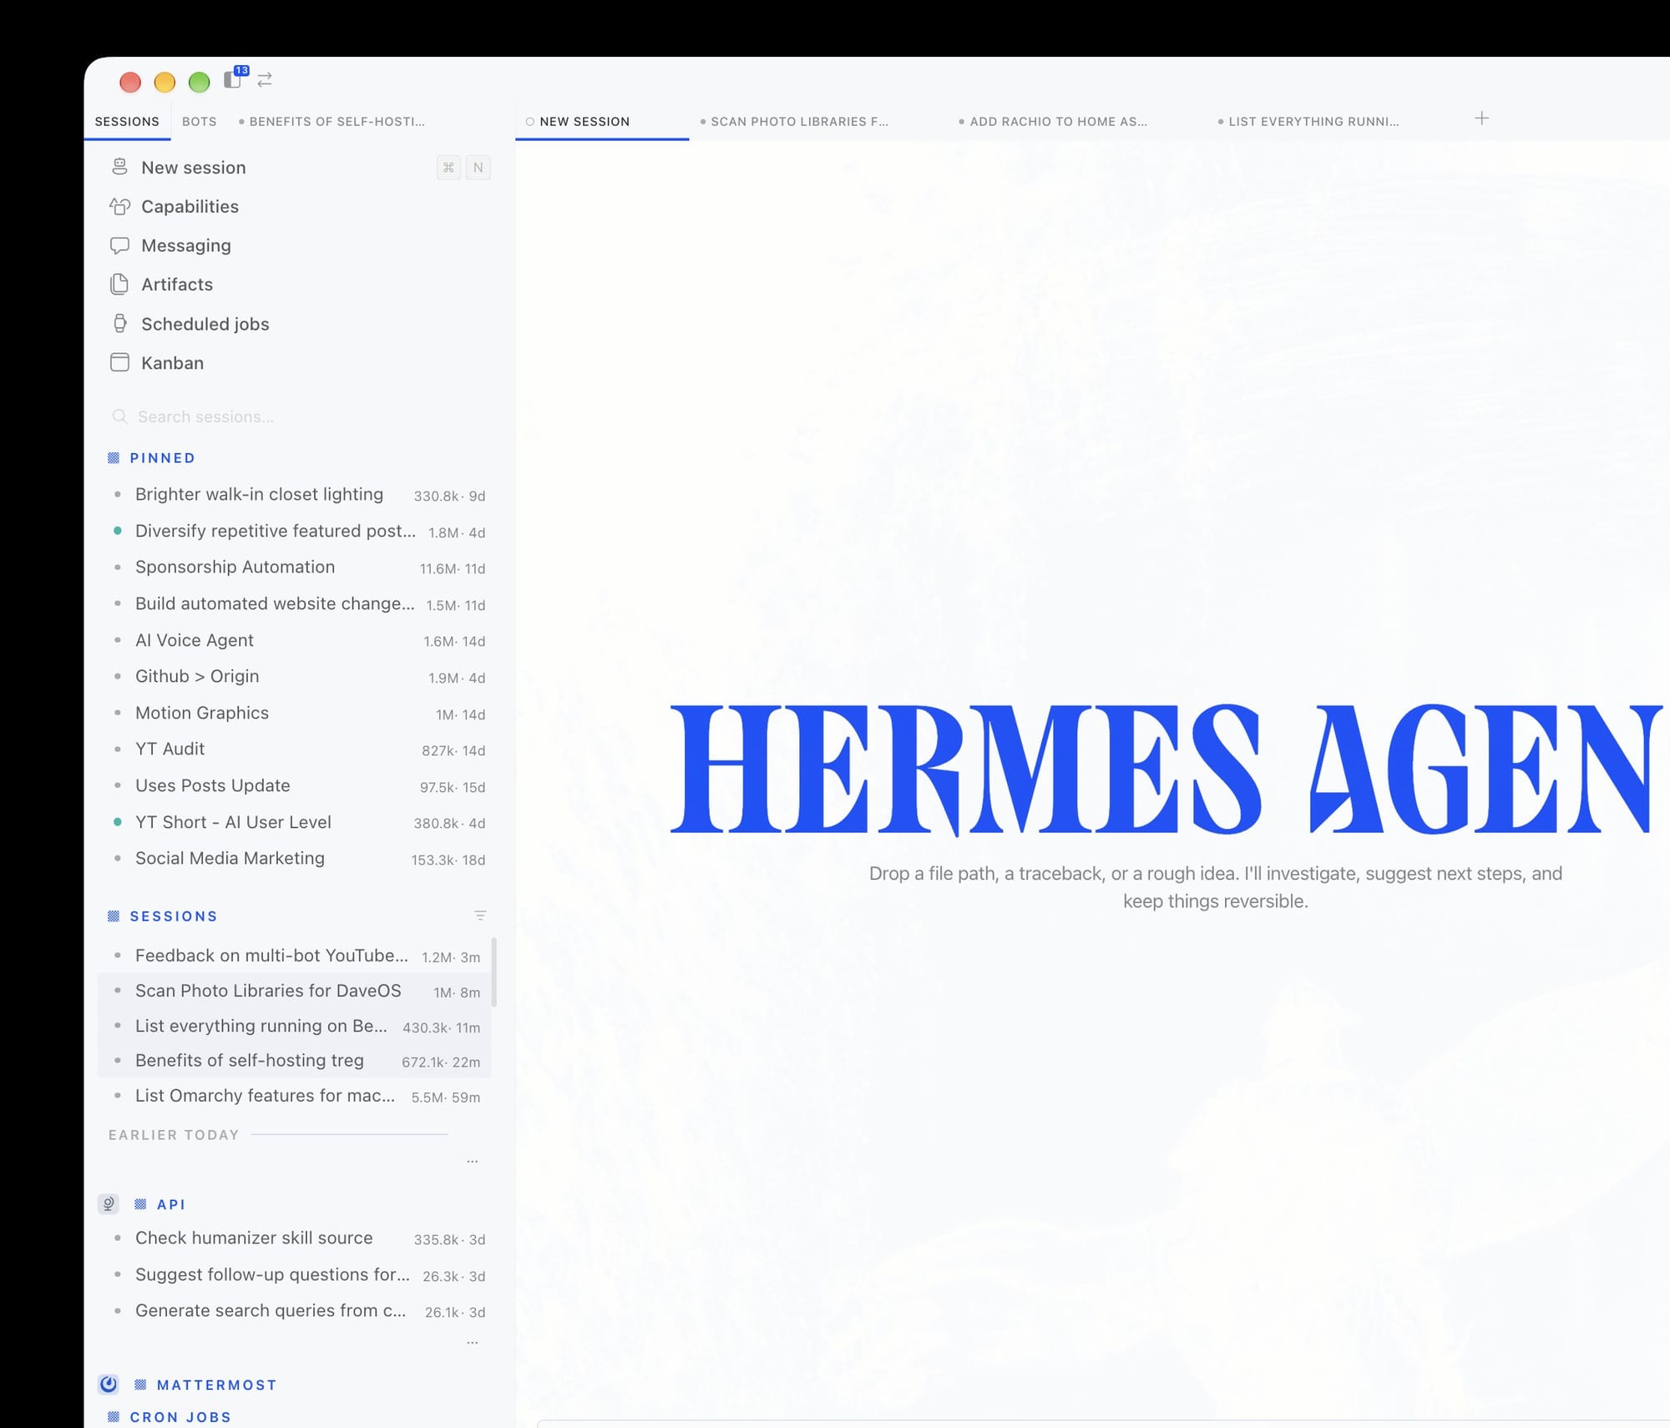
Task: Start a New session from sidebar
Action: (299, 167)
